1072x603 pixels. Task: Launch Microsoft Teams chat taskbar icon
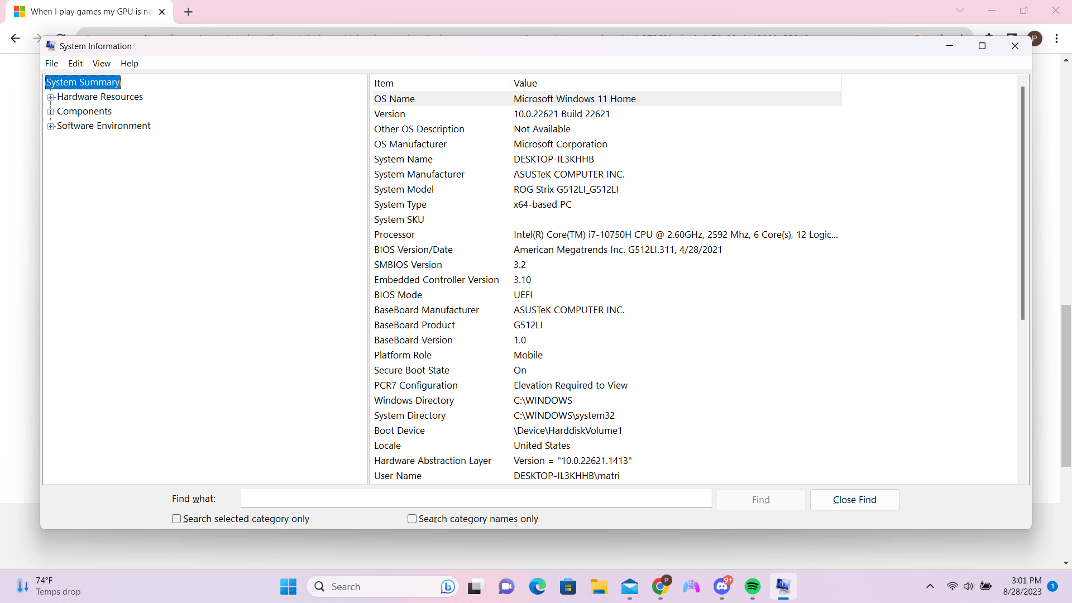506,586
